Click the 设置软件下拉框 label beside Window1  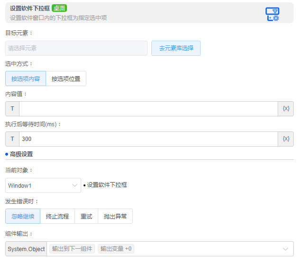pyautogui.click(x=107, y=184)
